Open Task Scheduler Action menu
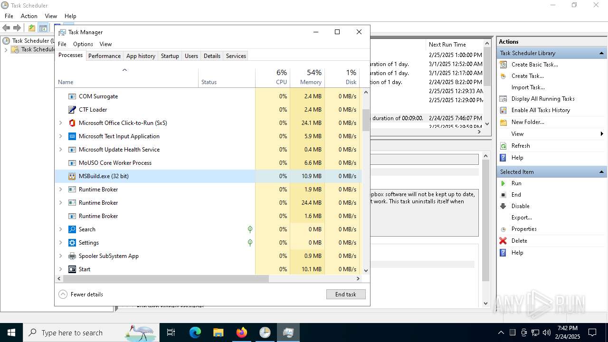The width and height of the screenshot is (608, 342). (29, 16)
